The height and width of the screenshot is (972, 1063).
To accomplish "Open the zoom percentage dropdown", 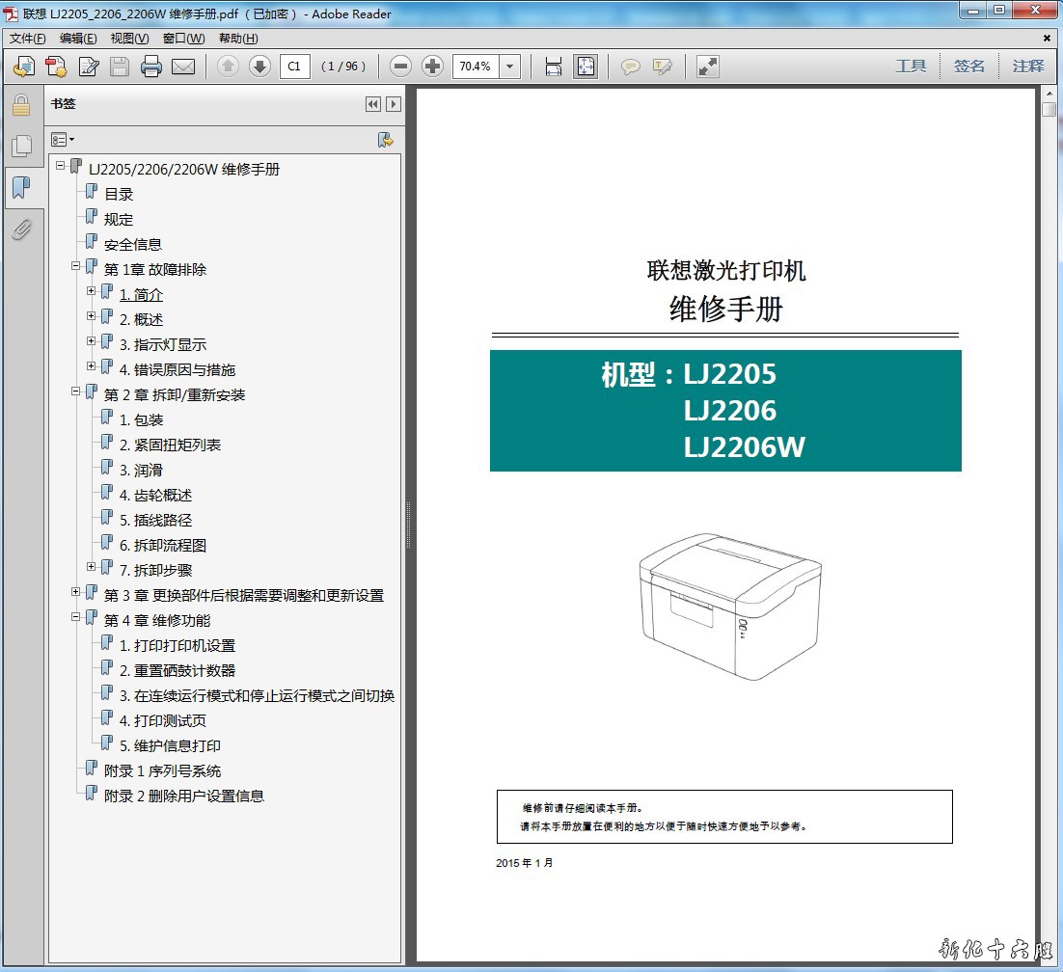I will [x=510, y=67].
